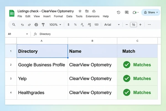Decrease font size minus button
The height and width of the screenshot is (111, 166).
click(x=127, y=25)
